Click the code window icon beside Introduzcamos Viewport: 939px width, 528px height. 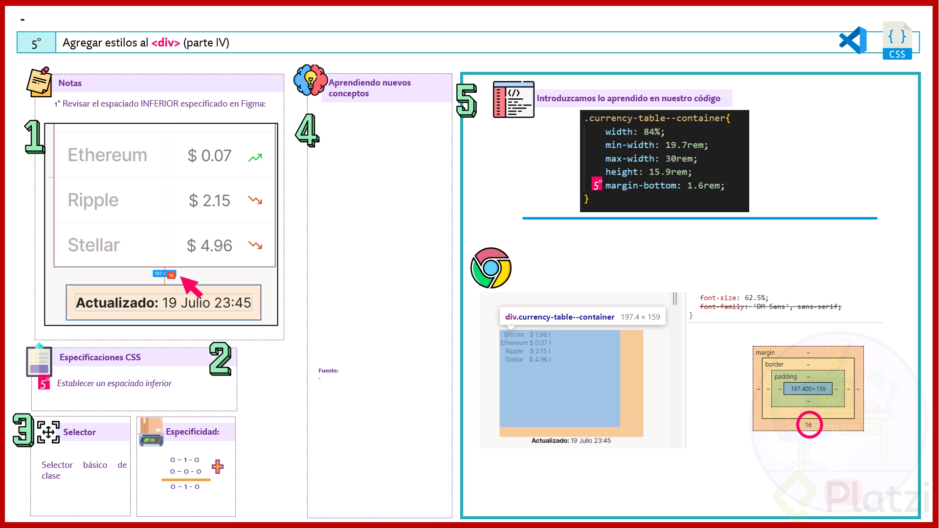514,99
